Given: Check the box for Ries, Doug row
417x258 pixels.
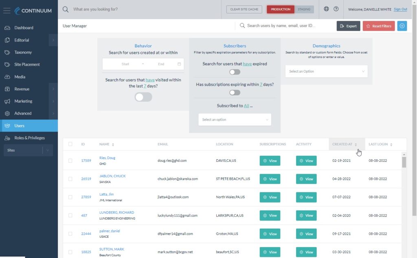Looking at the screenshot, I should tap(70, 161).
